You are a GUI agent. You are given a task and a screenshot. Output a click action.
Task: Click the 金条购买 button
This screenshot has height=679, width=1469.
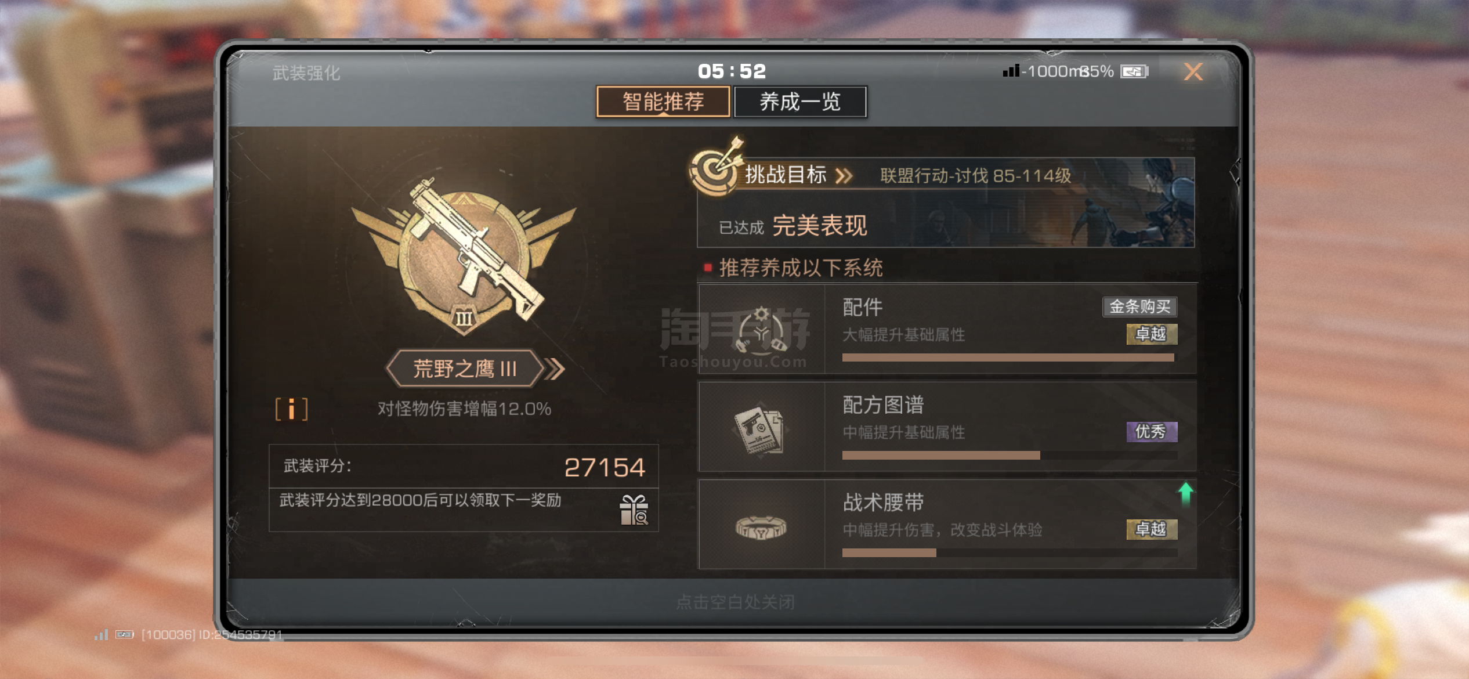[1139, 306]
